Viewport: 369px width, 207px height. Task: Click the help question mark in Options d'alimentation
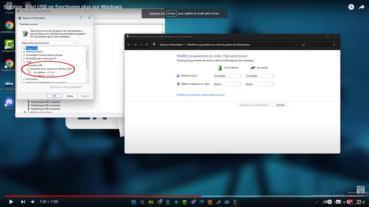pos(81,18)
